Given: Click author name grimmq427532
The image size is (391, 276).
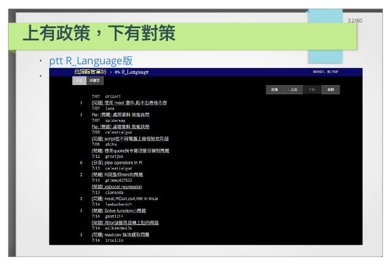Looking at the screenshot, I should click(x=118, y=181).
